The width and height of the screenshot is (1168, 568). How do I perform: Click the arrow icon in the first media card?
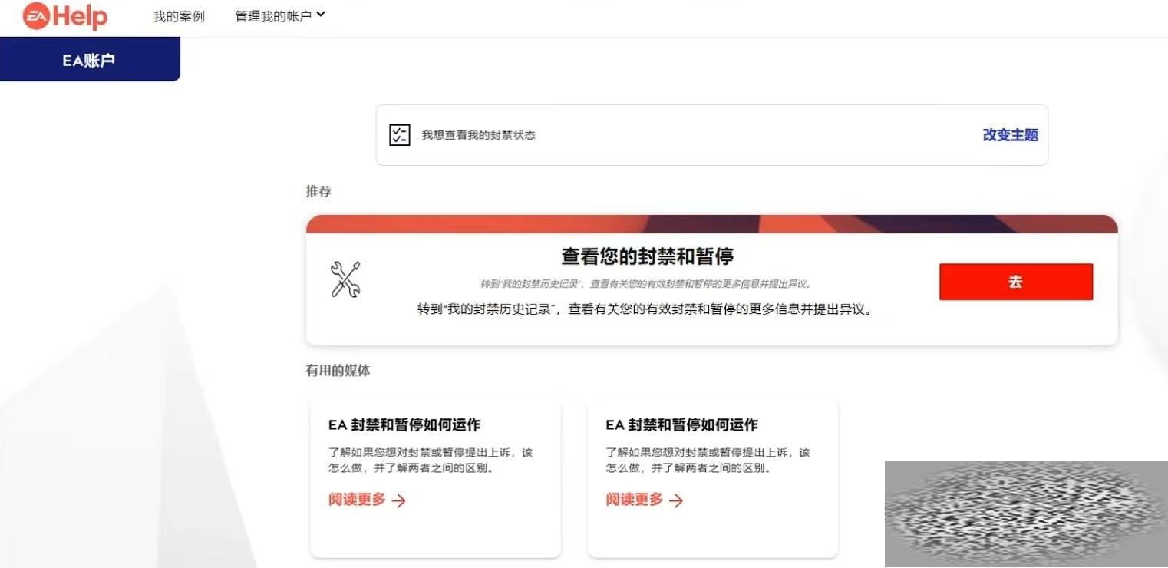[398, 501]
